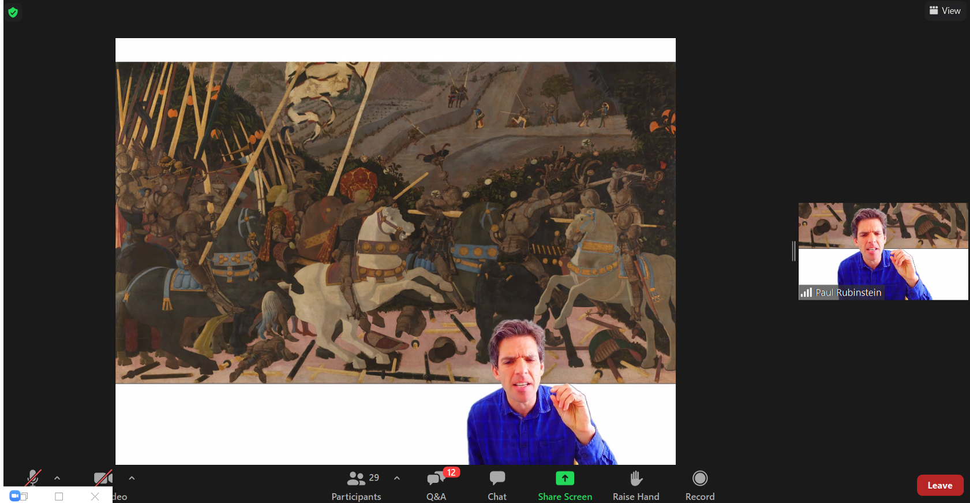This screenshot has height=503, width=970.
Task: Turn on the camera video
Action: (103, 478)
